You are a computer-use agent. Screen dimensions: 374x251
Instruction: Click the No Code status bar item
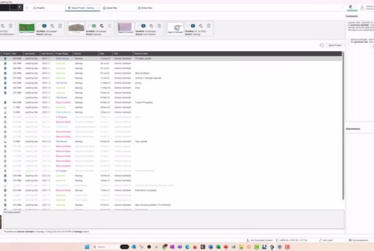pyautogui.click(x=328, y=240)
